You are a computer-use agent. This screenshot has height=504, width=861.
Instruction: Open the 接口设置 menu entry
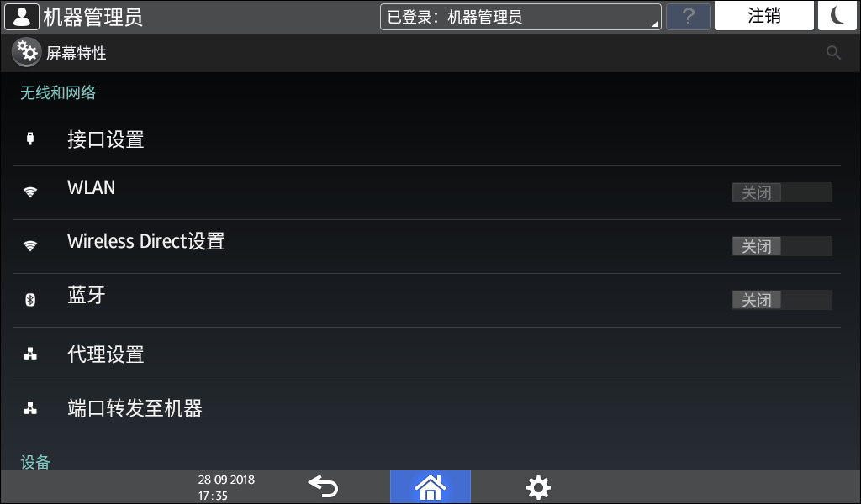click(426, 139)
